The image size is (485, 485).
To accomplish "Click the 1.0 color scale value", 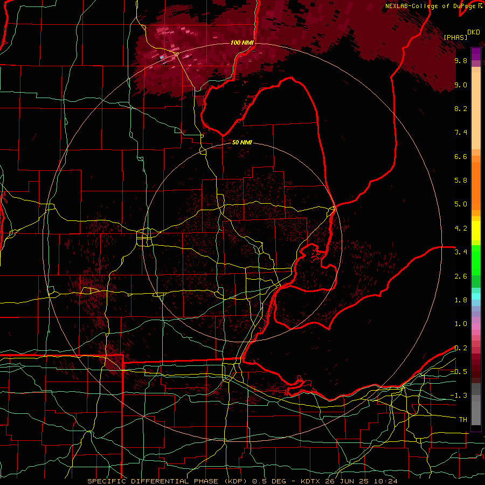I will click(x=461, y=324).
